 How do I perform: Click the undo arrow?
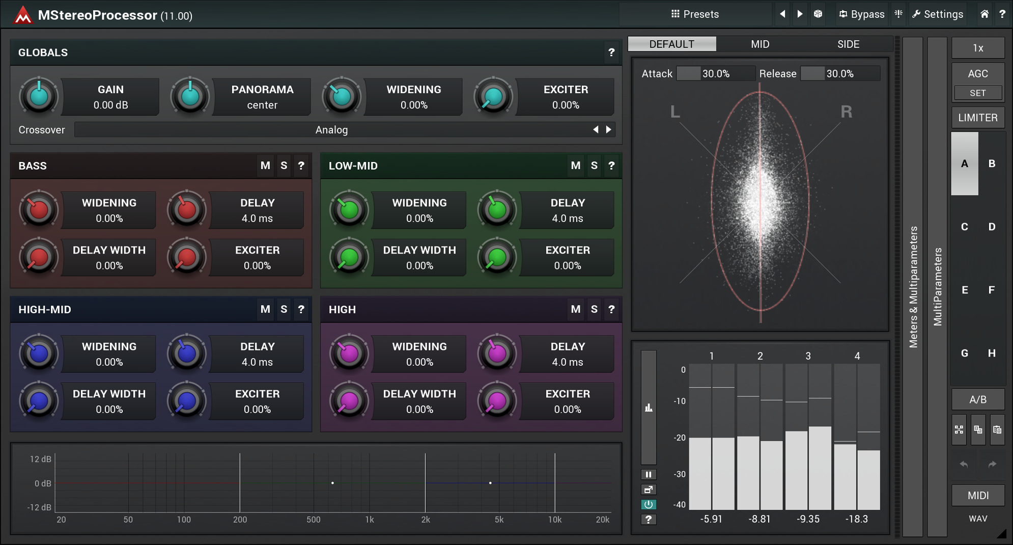tap(964, 464)
